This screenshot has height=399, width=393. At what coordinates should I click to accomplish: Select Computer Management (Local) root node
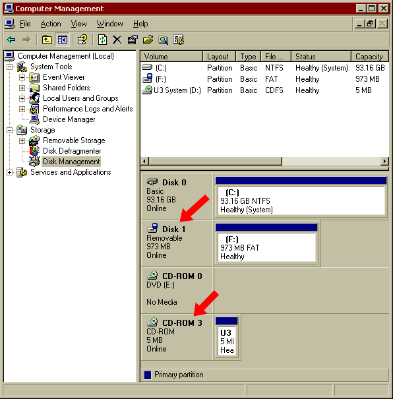pos(66,56)
